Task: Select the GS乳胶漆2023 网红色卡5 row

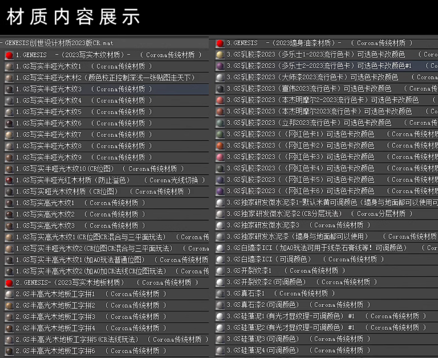Action: (326, 180)
